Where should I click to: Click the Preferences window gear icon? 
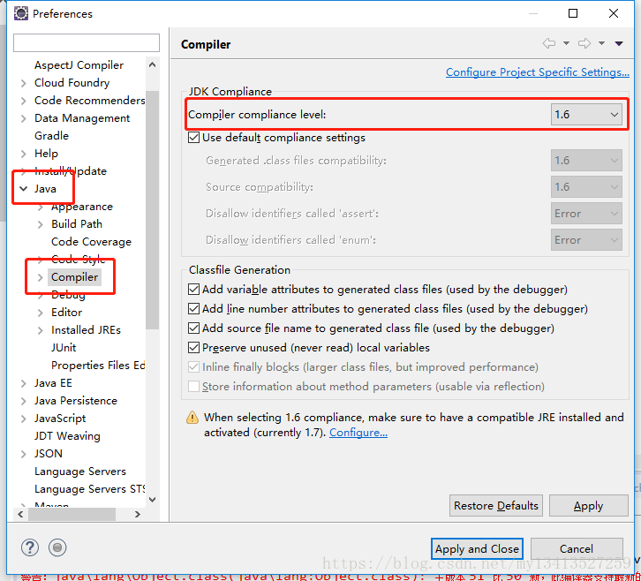[x=21, y=13]
